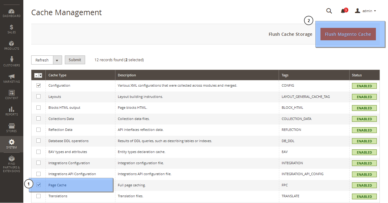Click the DB_DDL tag cell
The width and height of the screenshot is (388, 203).
[x=288, y=141]
